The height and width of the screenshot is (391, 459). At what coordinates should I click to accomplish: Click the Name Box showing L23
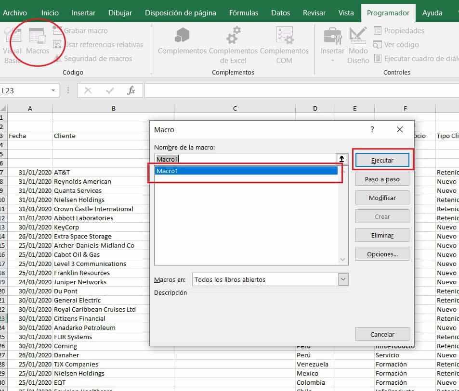[x=25, y=90]
